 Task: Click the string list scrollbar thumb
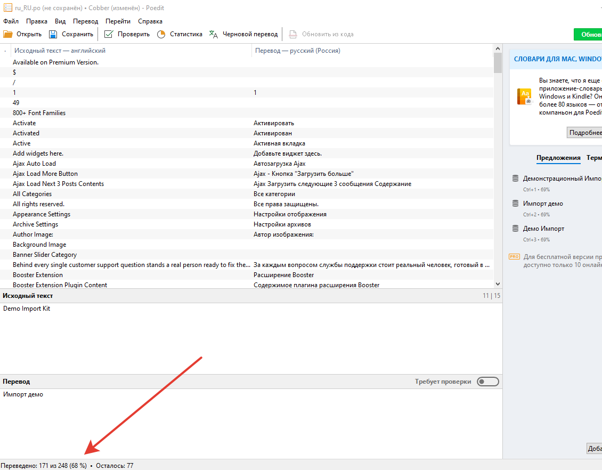pos(498,63)
